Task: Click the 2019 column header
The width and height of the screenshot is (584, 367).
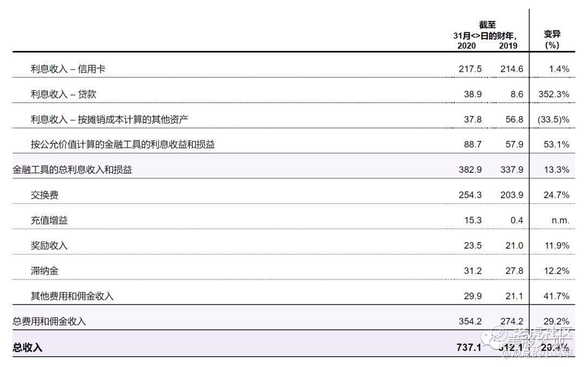Action: [508, 46]
